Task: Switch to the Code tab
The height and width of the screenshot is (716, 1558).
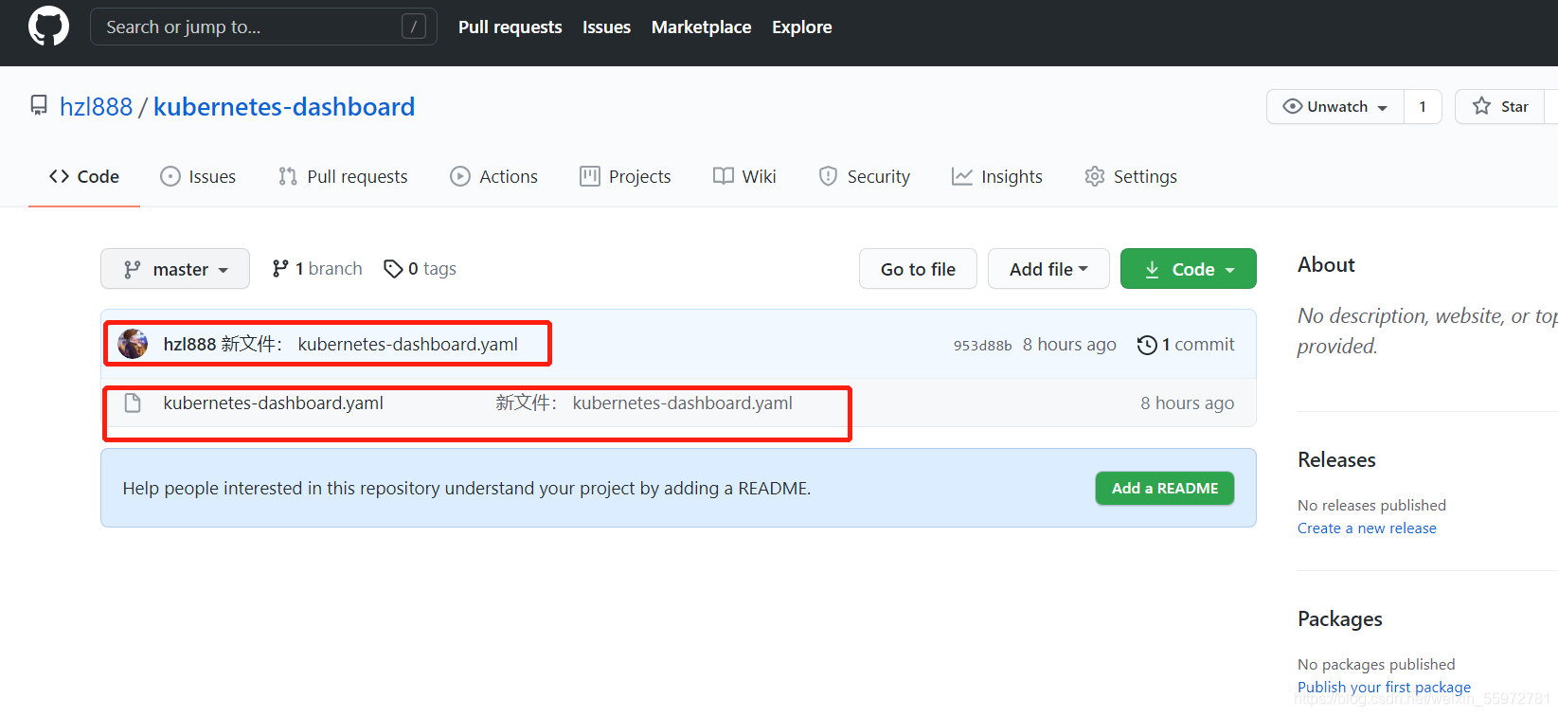Action: click(x=84, y=176)
